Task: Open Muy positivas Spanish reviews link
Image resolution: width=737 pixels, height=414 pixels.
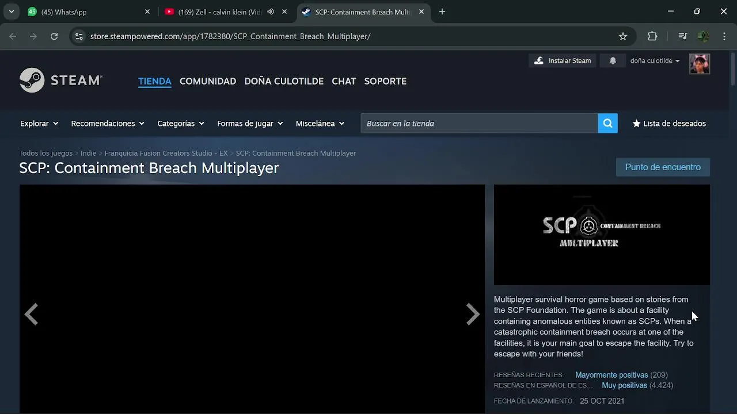Action: tap(625, 385)
